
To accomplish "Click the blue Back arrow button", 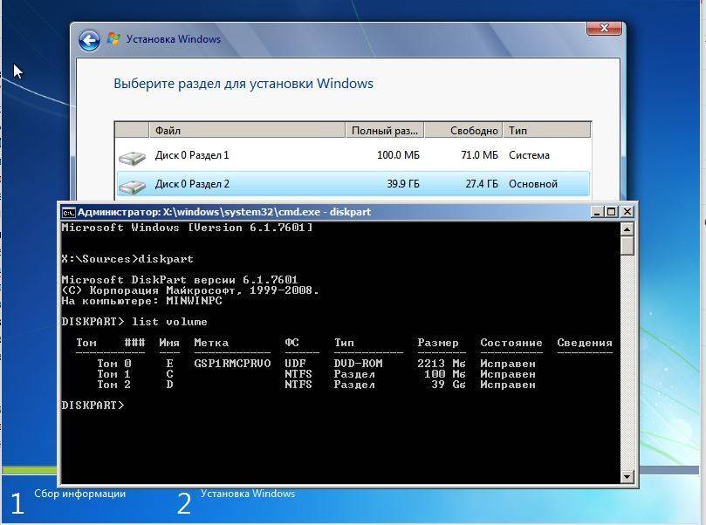I will [89, 40].
